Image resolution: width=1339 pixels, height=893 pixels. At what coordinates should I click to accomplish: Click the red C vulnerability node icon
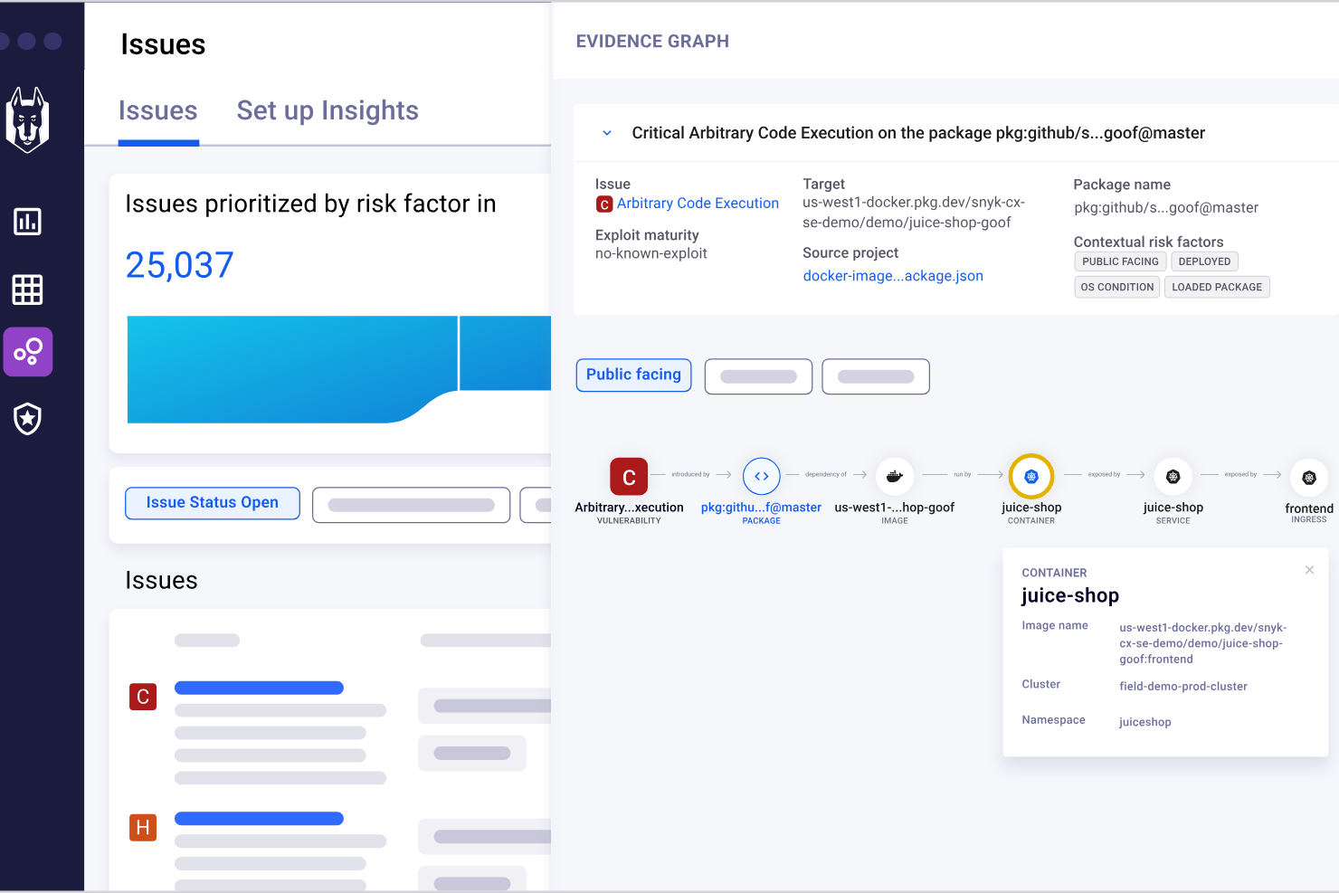pos(629,477)
